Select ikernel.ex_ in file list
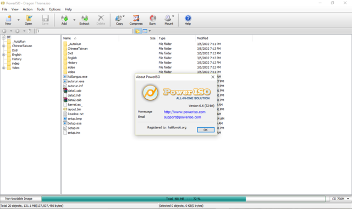Image resolution: width=352 pixels, height=209 pixels. click(x=75, y=105)
